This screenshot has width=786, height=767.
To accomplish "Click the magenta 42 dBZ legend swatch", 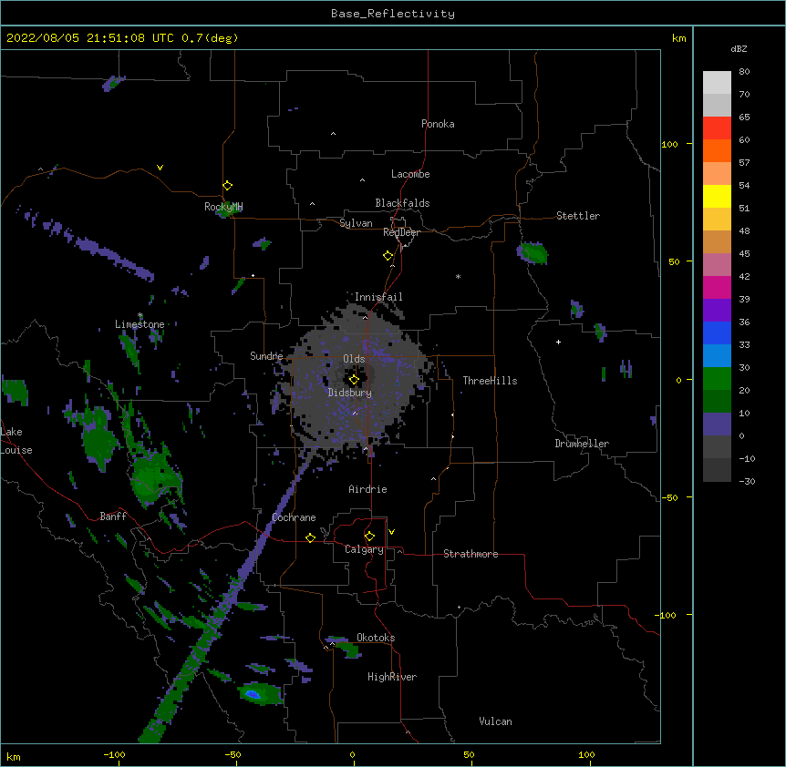I will pos(717,287).
